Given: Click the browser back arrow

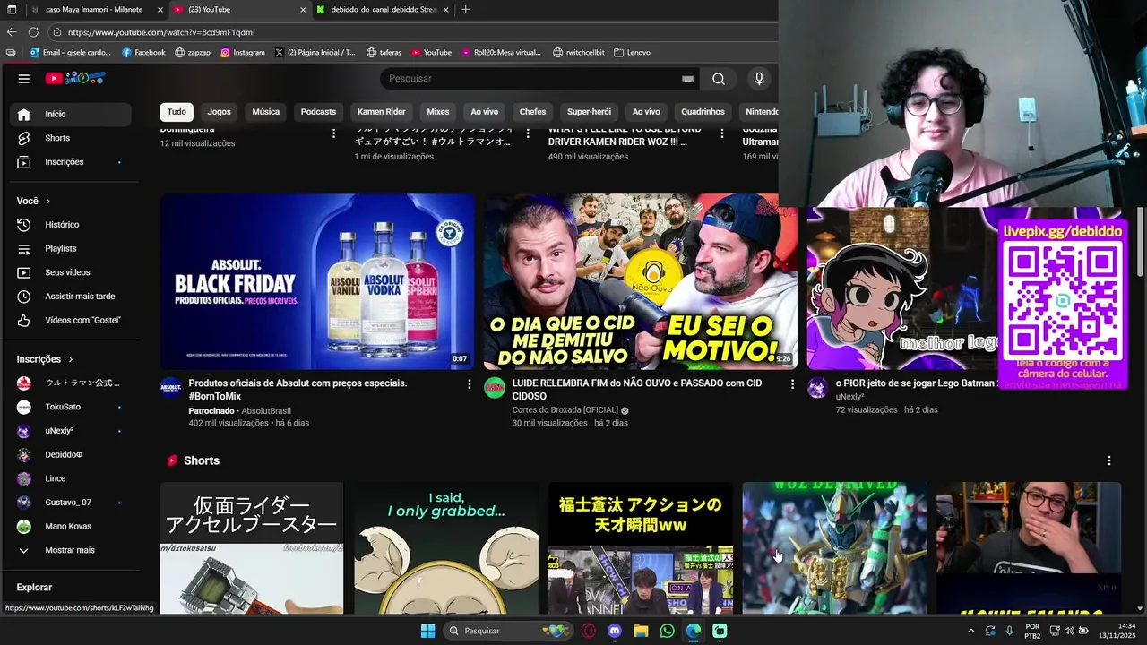Looking at the screenshot, I should click(12, 32).
